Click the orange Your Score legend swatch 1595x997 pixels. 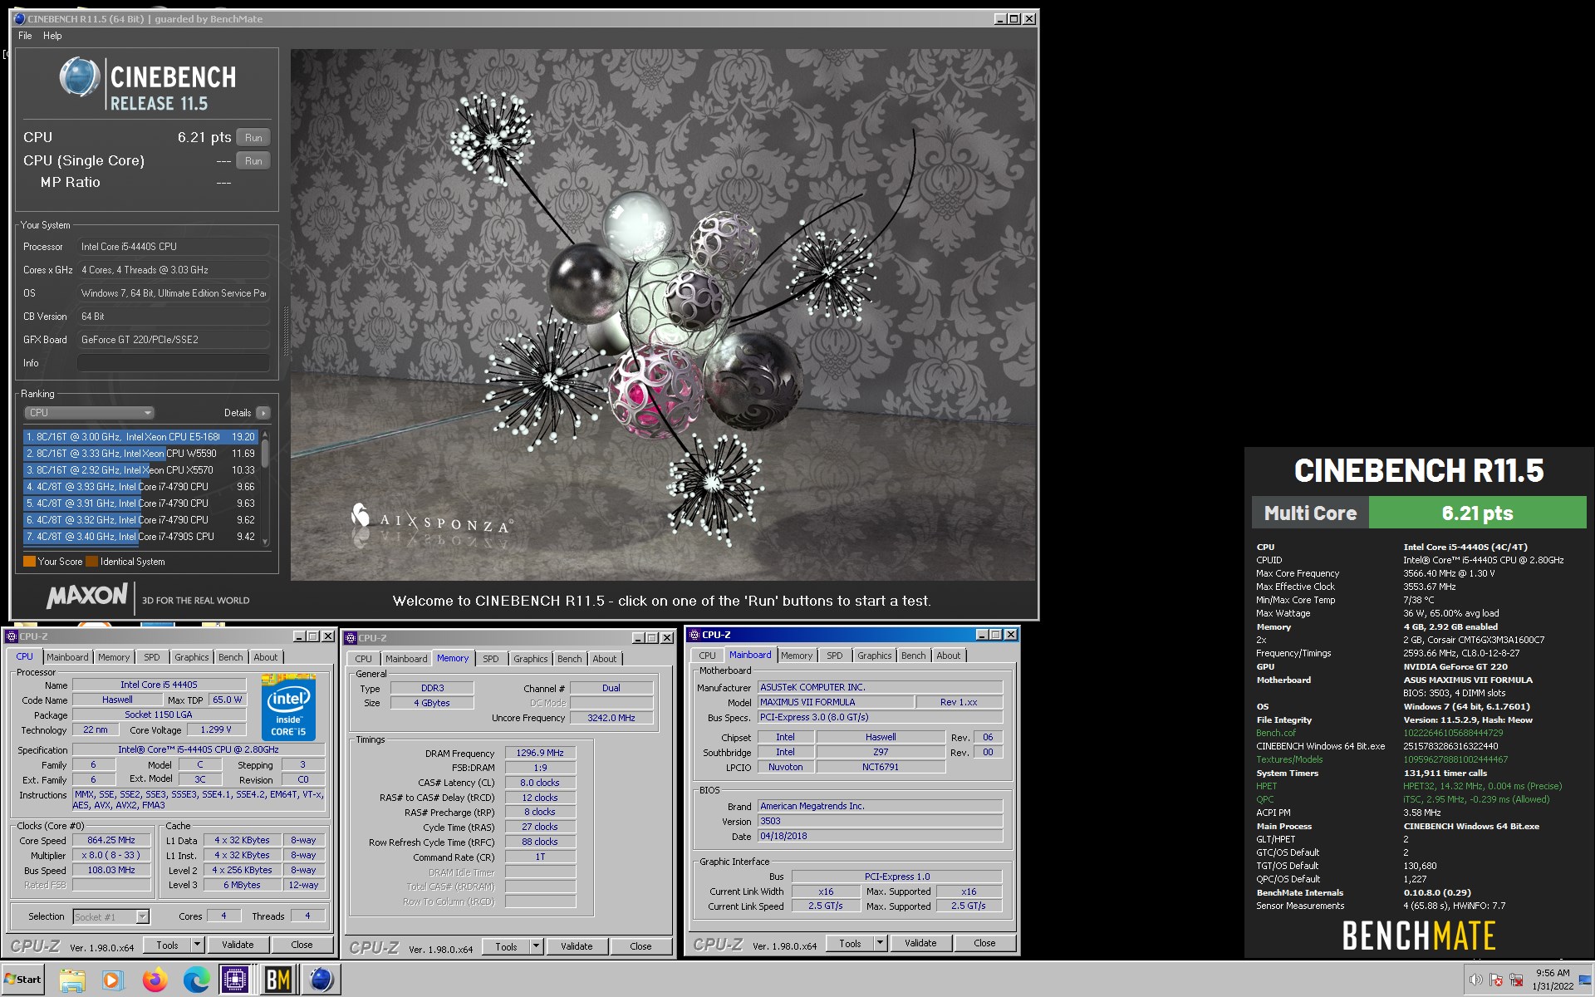click(29, 562)
